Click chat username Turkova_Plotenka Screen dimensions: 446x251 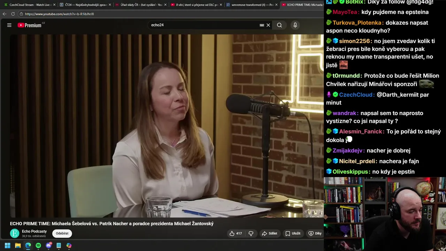tap(357, 23)
